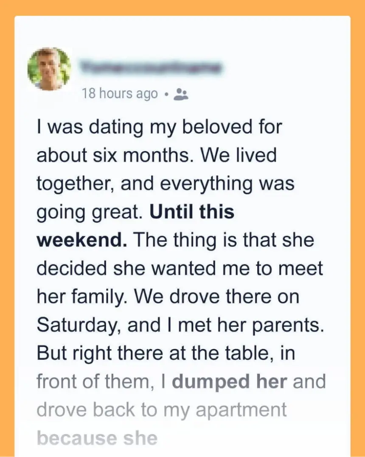Click the dot separator beside the timestamp
This screenshot has width=365, height=457.
(x=168, y=94)
